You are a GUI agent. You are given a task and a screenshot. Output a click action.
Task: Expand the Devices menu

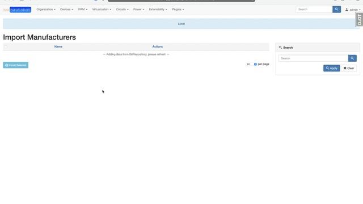66,10
